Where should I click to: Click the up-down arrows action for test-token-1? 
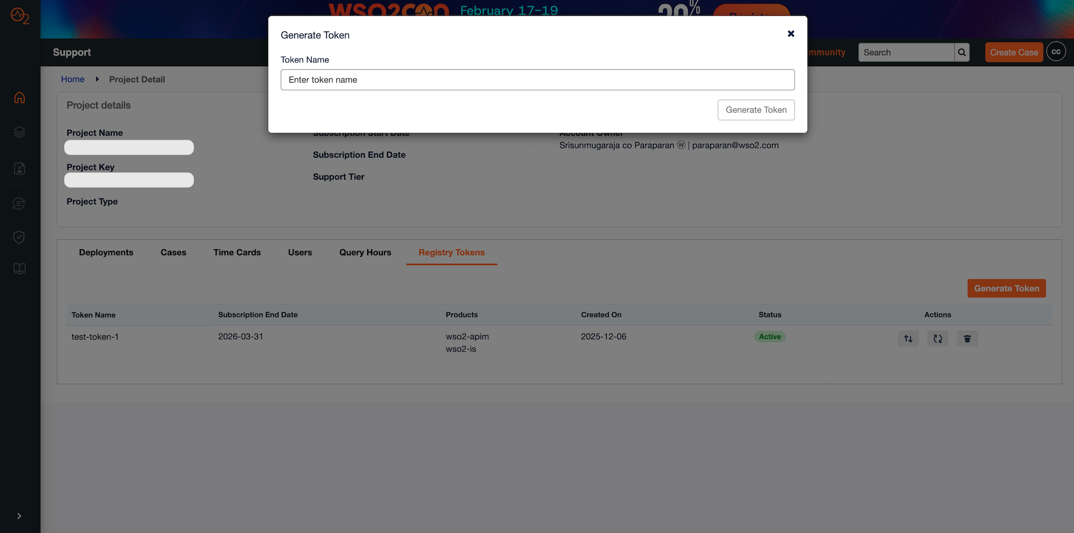point(908,338)
